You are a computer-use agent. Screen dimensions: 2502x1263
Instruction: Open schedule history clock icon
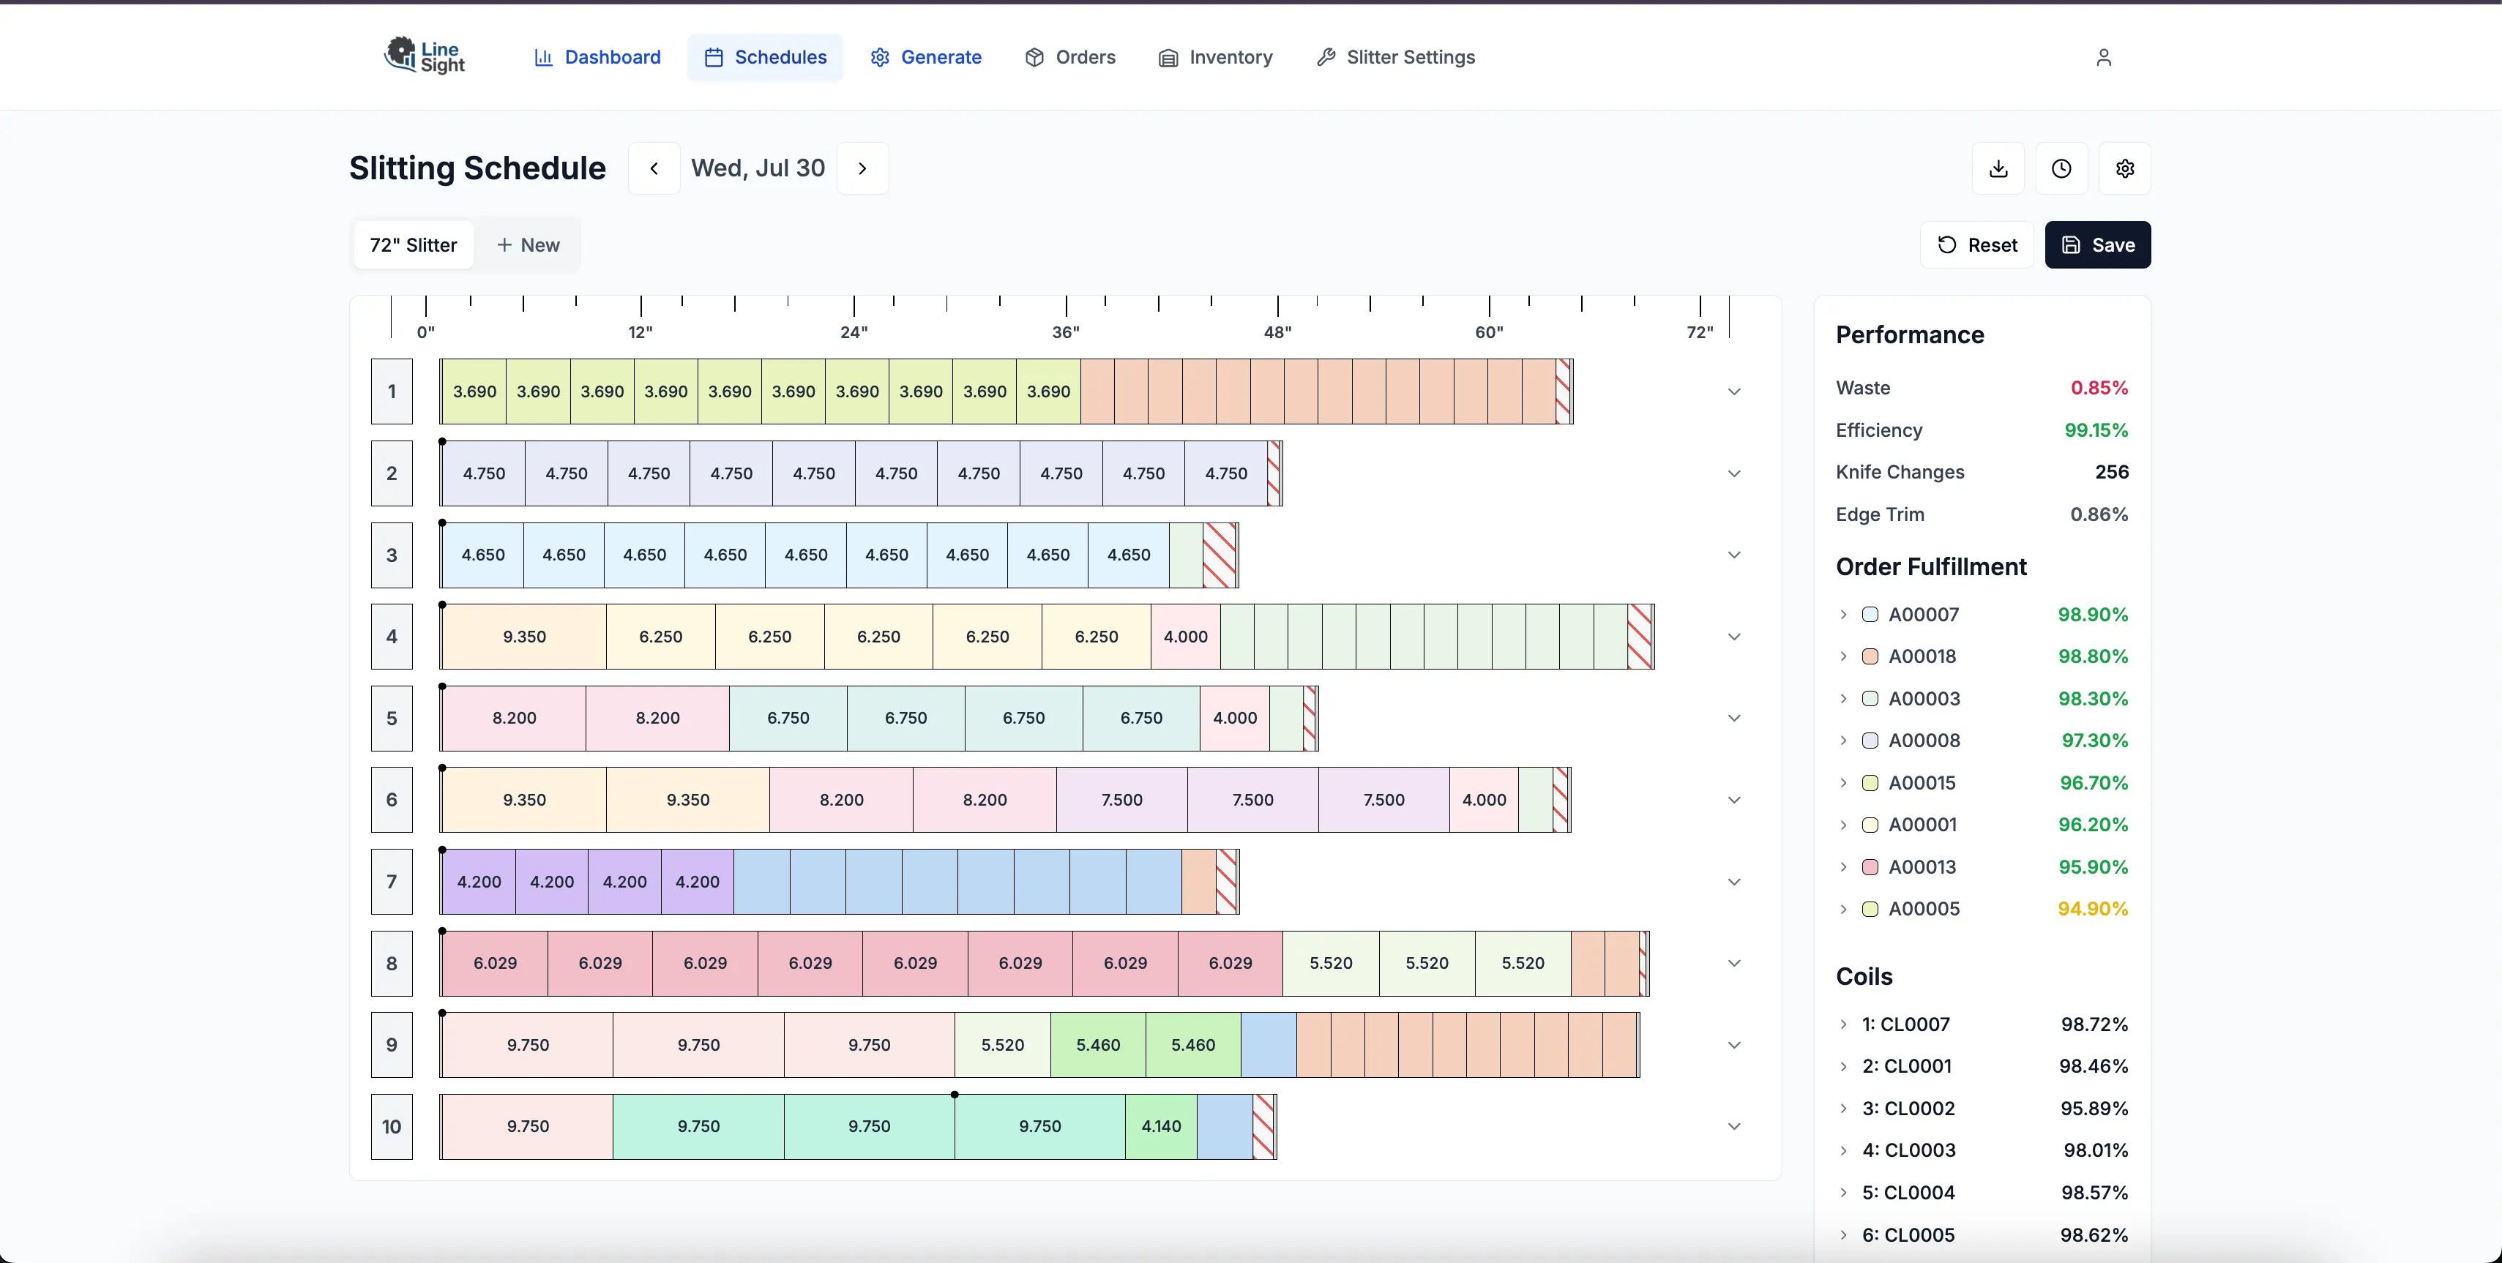[2061, 169]
